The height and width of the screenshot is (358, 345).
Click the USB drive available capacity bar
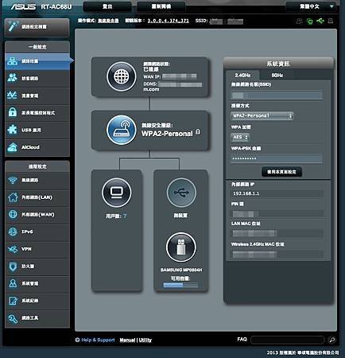pyautogui.click(x=180, y=285)
